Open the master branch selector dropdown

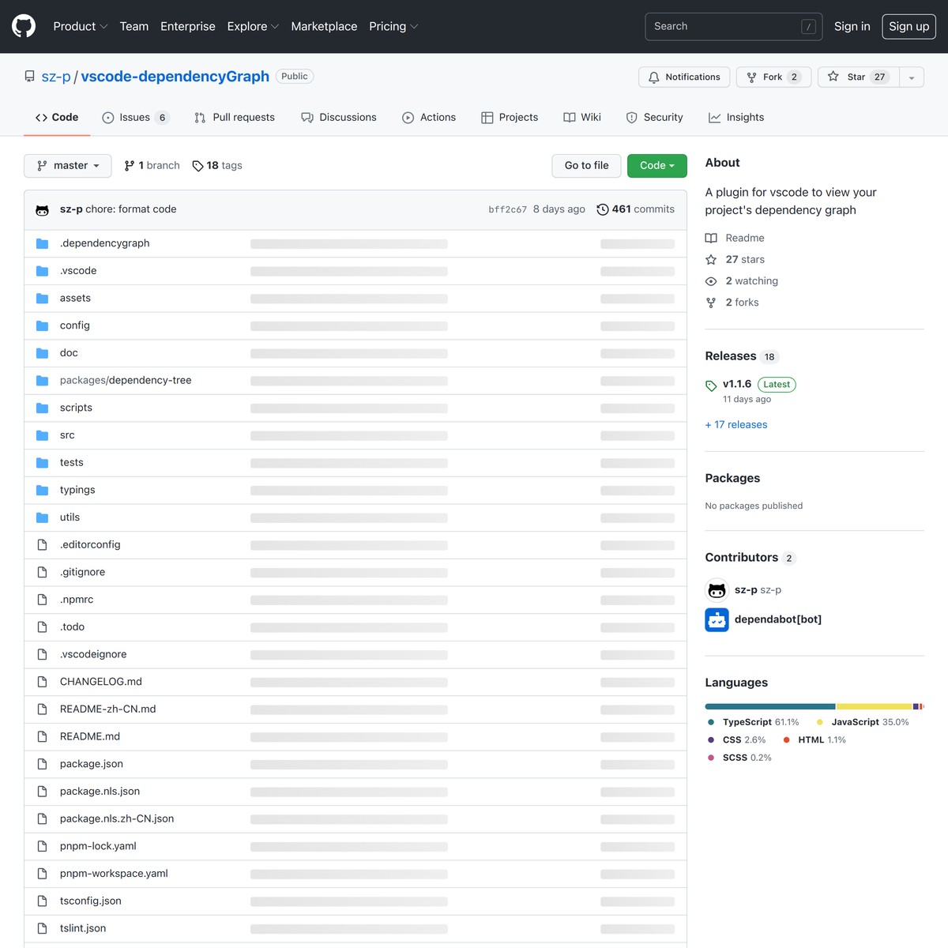(67, 165)
